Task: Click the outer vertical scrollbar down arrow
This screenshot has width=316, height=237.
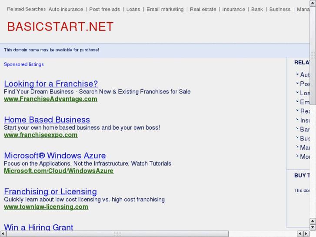Action: pyautogui.click(x=313, y=227)
